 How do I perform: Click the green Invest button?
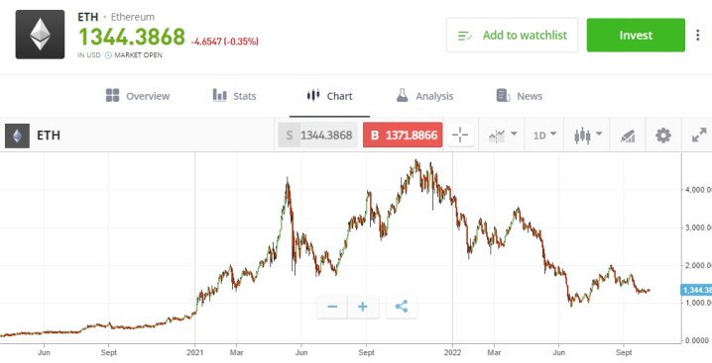[636, 36]
